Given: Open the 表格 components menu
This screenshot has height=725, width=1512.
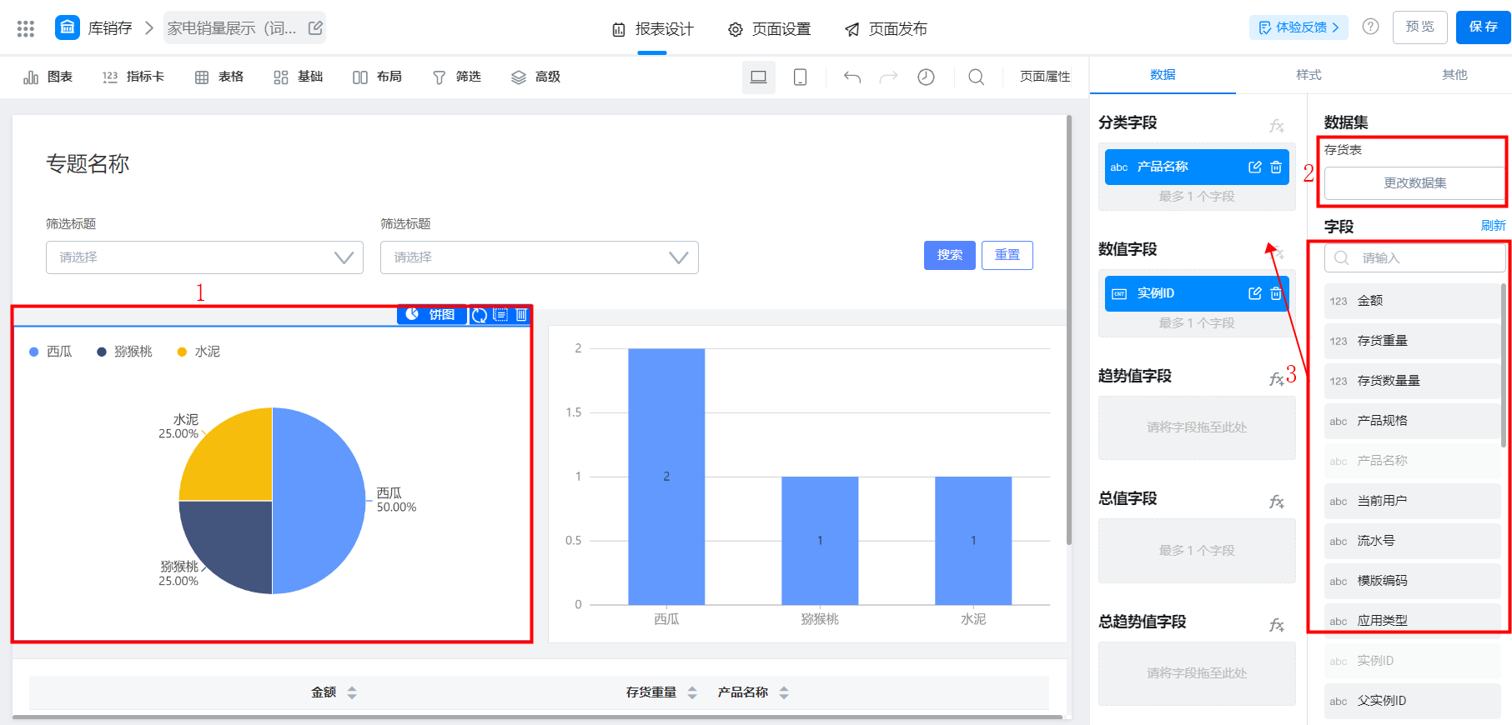Looking at the screenshot, I should coord(219,77).
